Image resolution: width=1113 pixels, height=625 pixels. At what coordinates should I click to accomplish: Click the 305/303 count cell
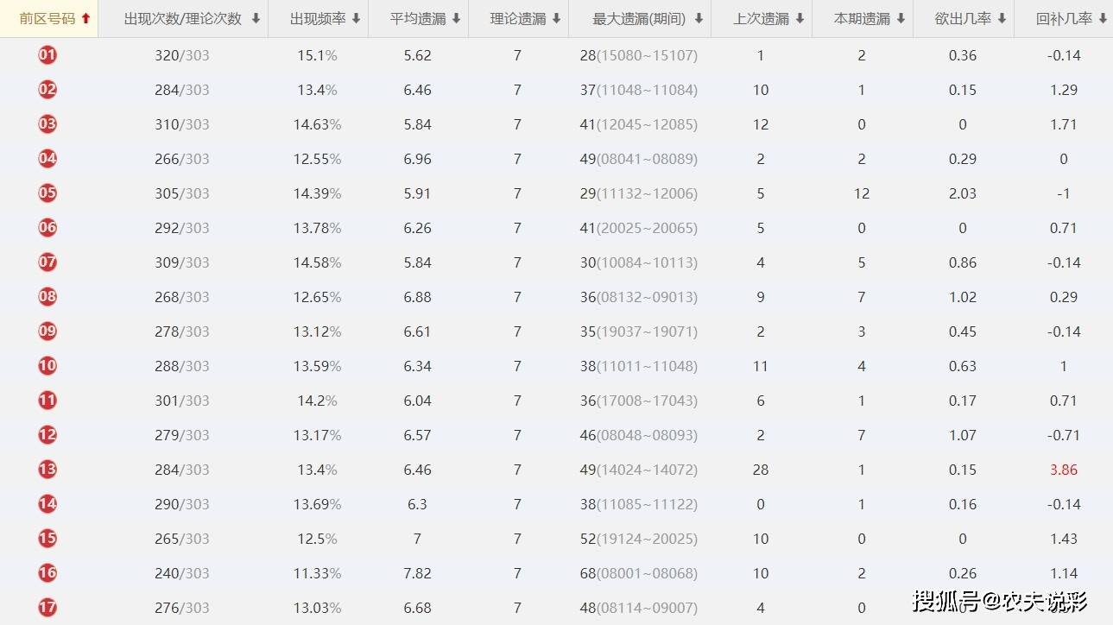[x=182, y=193]
